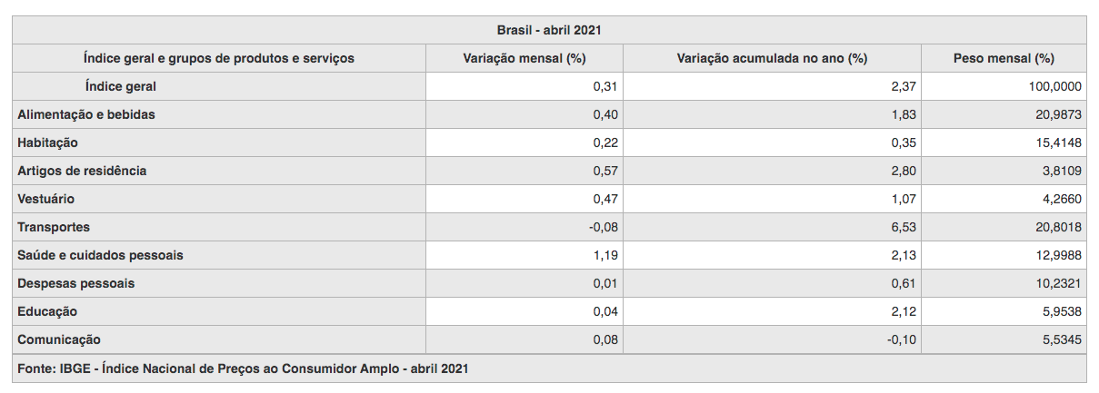The width and height of the screenshot is (1099, 393).
Task: Click the 'Alimentação e bebidas' row label
Action: [x=86, y=114]
